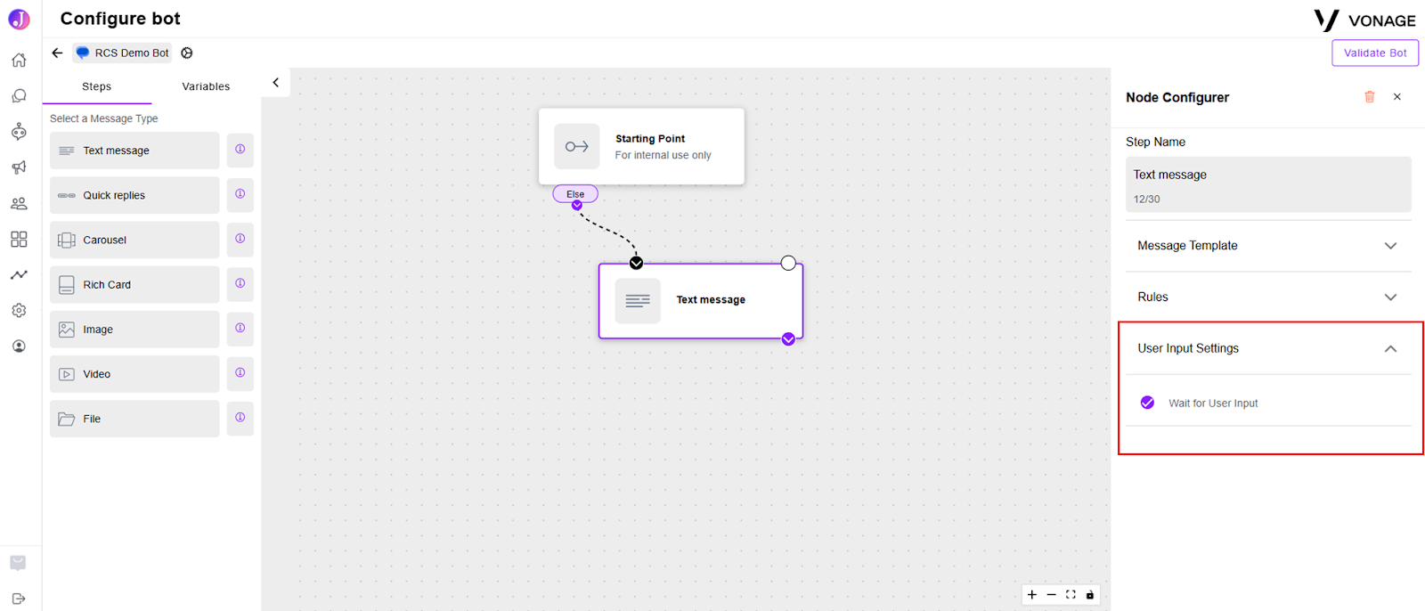The image size is (1425, 611).
Task: Click the Step Name input field
Action: [x=1268, y=184]
